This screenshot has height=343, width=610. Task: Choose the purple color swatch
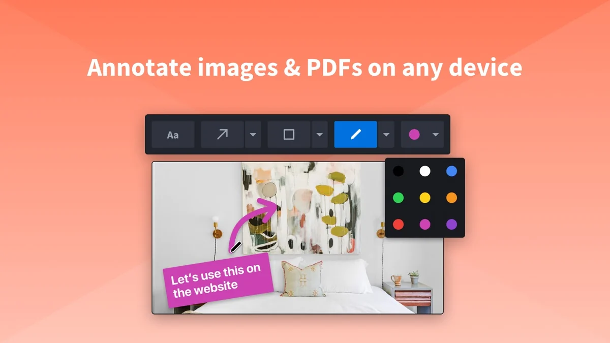click(451, 224)
